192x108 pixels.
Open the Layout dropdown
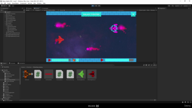[x=187, y=6]
